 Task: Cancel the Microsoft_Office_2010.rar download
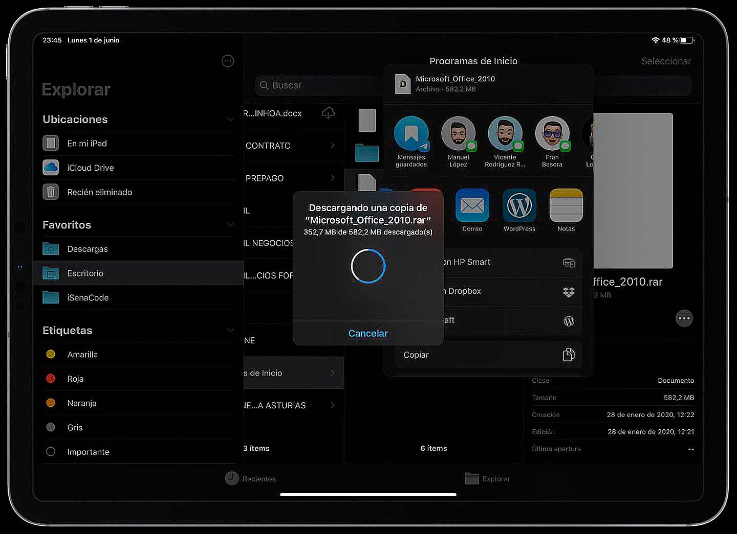click(368, 333)
